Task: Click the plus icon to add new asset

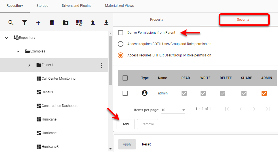Action: [38, 23]
